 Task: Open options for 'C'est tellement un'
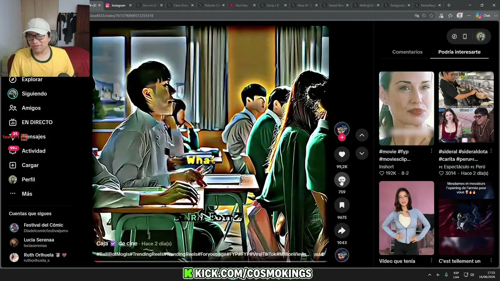[491, 261]
